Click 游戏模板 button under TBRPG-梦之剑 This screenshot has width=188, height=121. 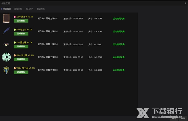[21, 72]
